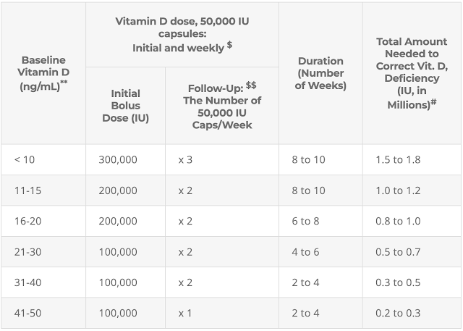Select the '6 to 8' duration cell
Viewport: 463px width, 331px height.
coord(305,221)
